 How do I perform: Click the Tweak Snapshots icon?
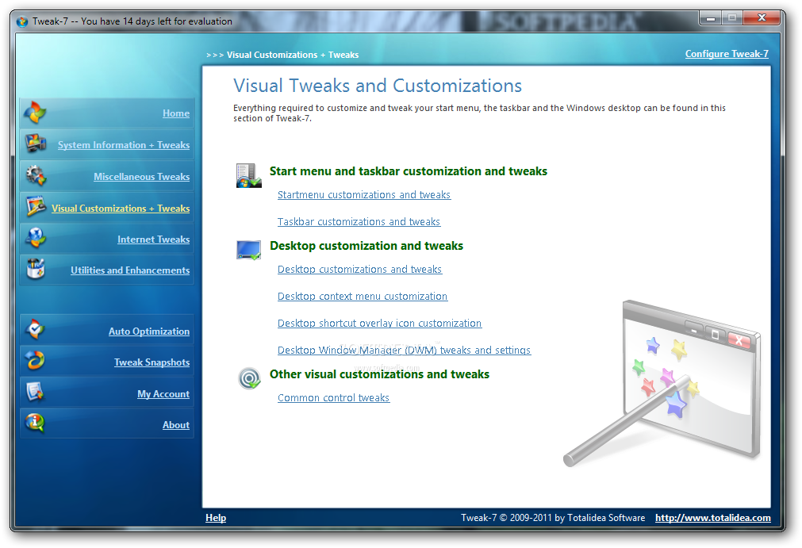tap(35, 361)
